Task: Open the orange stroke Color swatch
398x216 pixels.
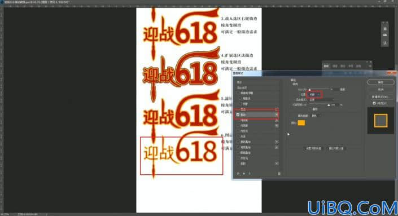Action: click(301, 123)
